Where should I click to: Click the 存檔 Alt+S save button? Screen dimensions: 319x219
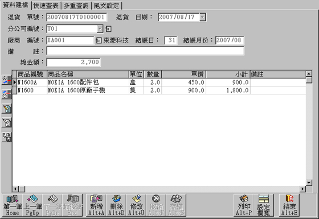click(x=176, y=205)
